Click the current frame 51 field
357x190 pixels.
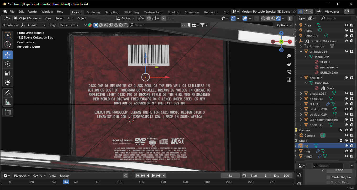(230, 176)
